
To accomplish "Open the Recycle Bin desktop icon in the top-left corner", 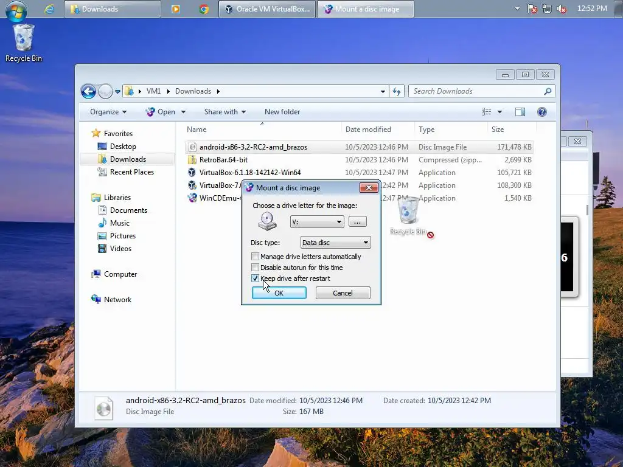I will [24, 43].
